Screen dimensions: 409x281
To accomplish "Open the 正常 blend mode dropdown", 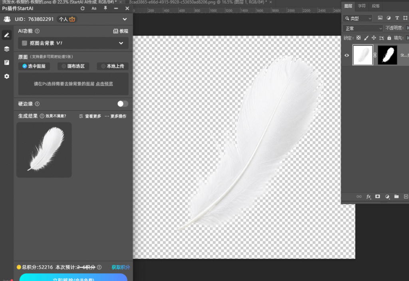I will (x=363, y=28).
